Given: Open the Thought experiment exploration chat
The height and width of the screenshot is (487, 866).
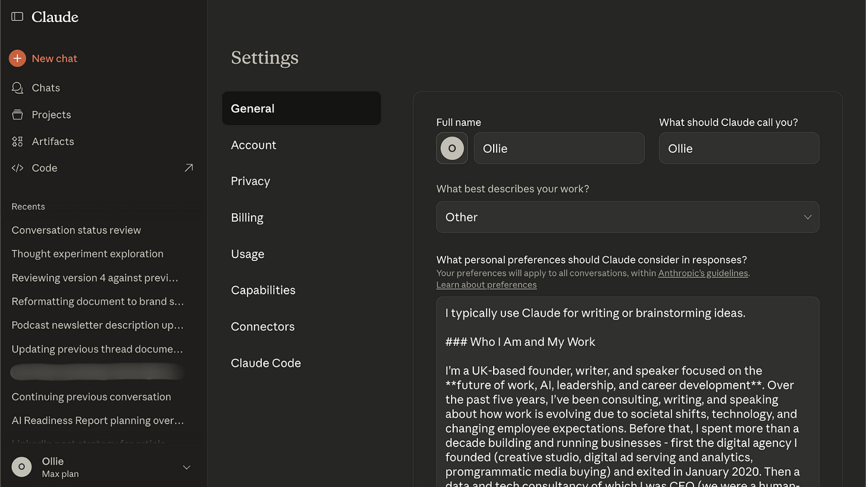Looking at the screenshot, I should [87, 254].
